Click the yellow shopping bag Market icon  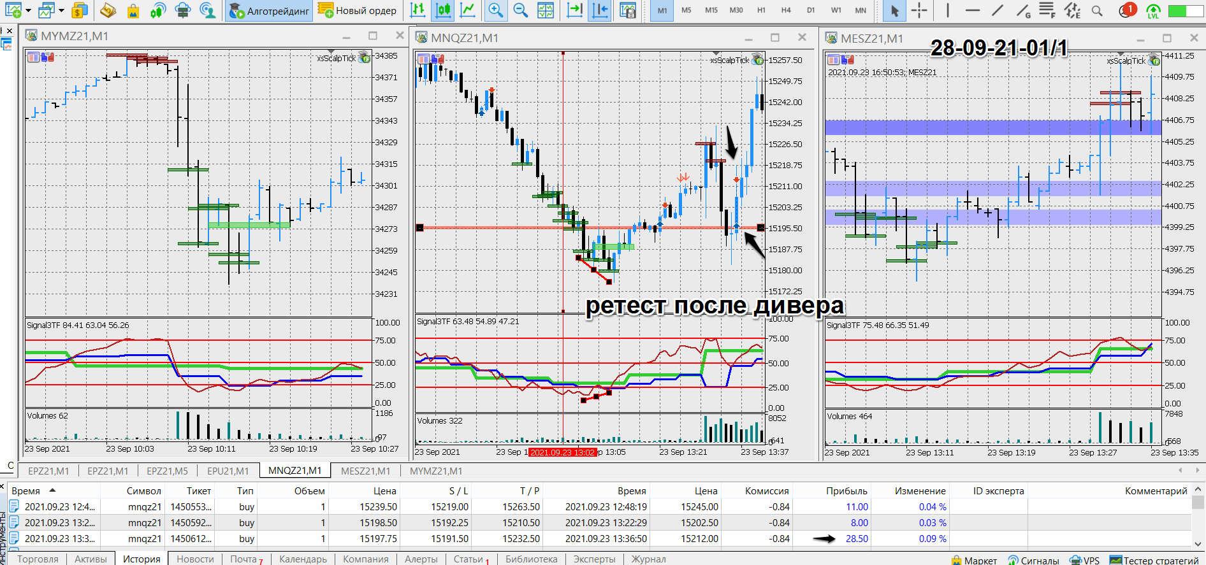pos(133,10)
